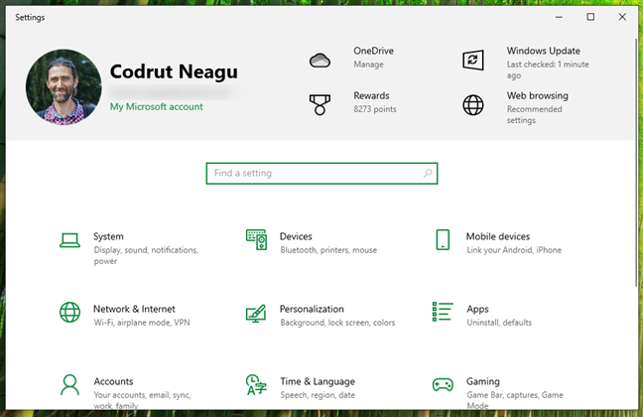Focus the Find a setting box
This screenshot has width=643, height=417.
point(321,174)
